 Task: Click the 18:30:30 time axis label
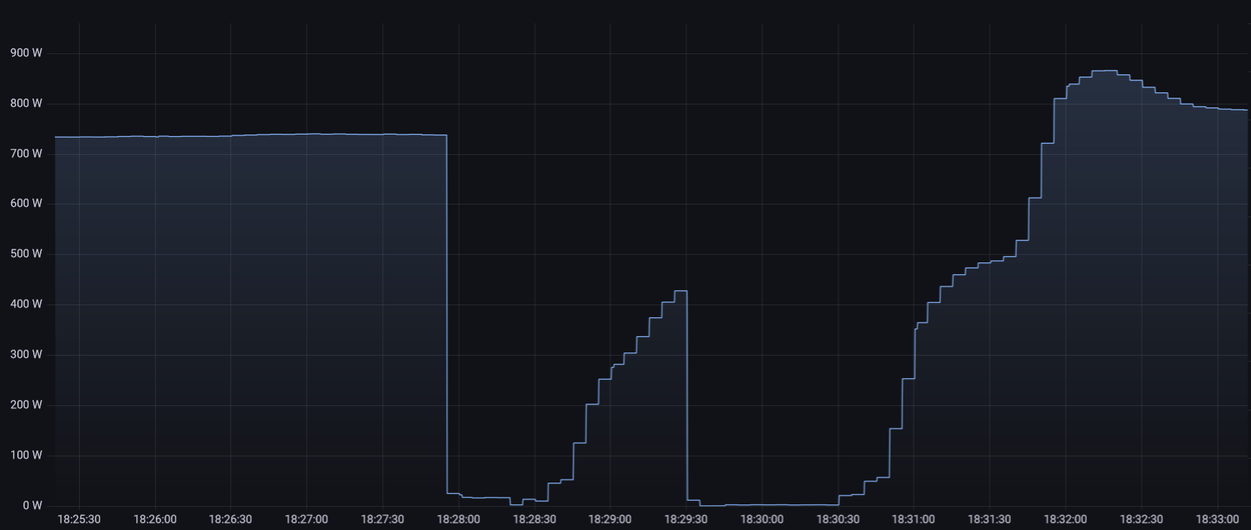[838, 519]
